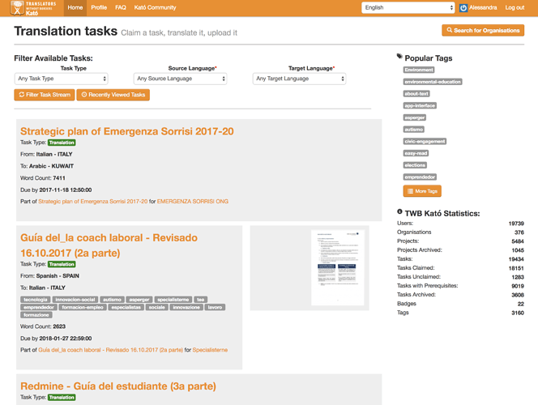
Task: Expand the Any Source Language dropdown
Action: tap(180, 79)
